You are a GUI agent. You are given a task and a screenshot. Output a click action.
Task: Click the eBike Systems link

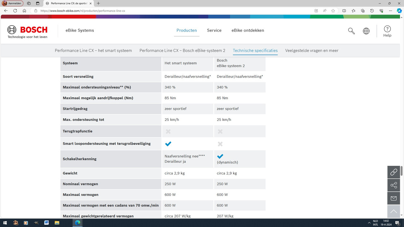point(80,31)
